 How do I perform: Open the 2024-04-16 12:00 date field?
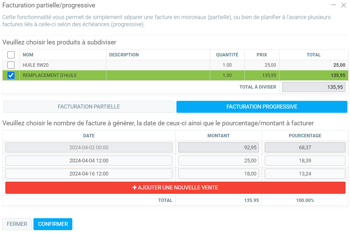click(89, 174)
